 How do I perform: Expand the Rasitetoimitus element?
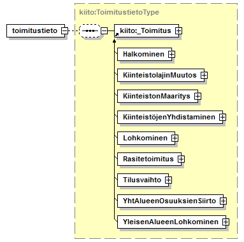pyautogui.click(x=181, y=159)
